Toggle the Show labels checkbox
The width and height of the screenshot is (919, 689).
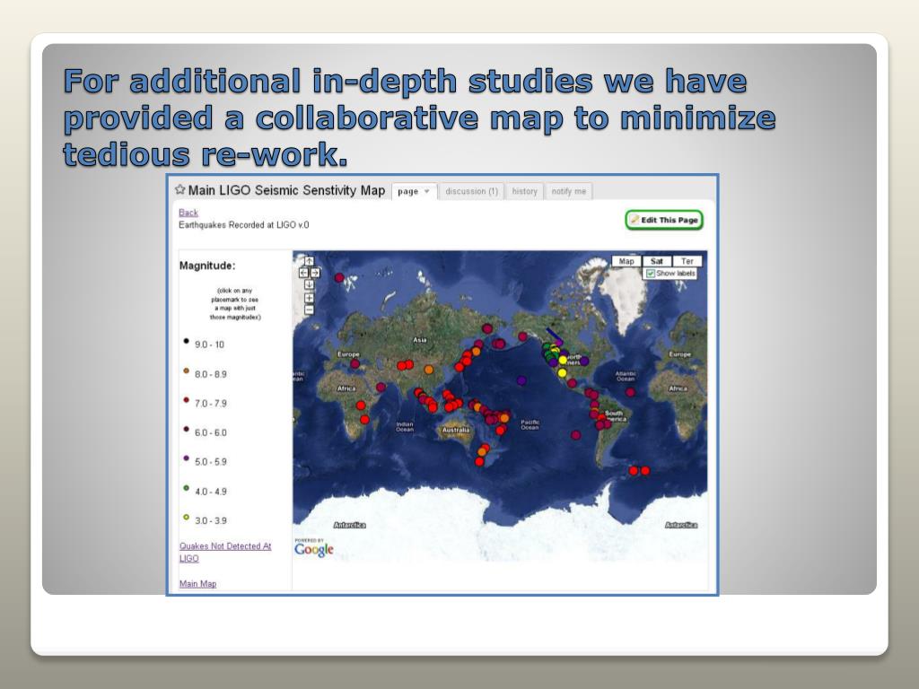tap(650, 274)
